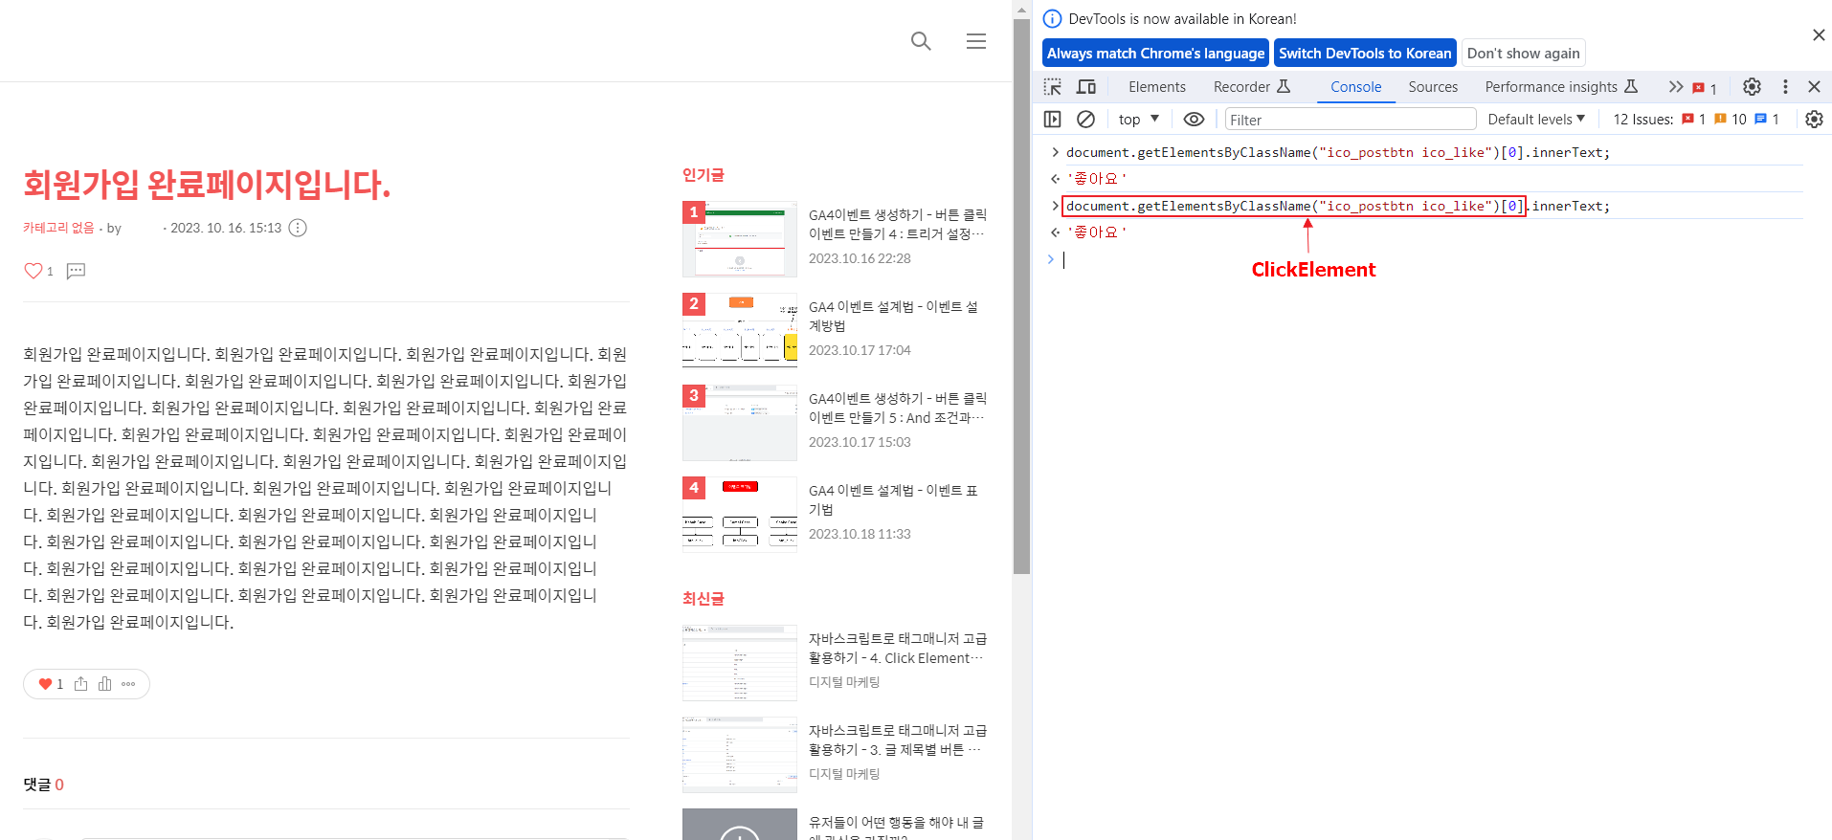The width and height of the screenshot is (1832, 840).
Task: Open console settings gear icon
Action: pyautogui.click(x=1814, y=120)
